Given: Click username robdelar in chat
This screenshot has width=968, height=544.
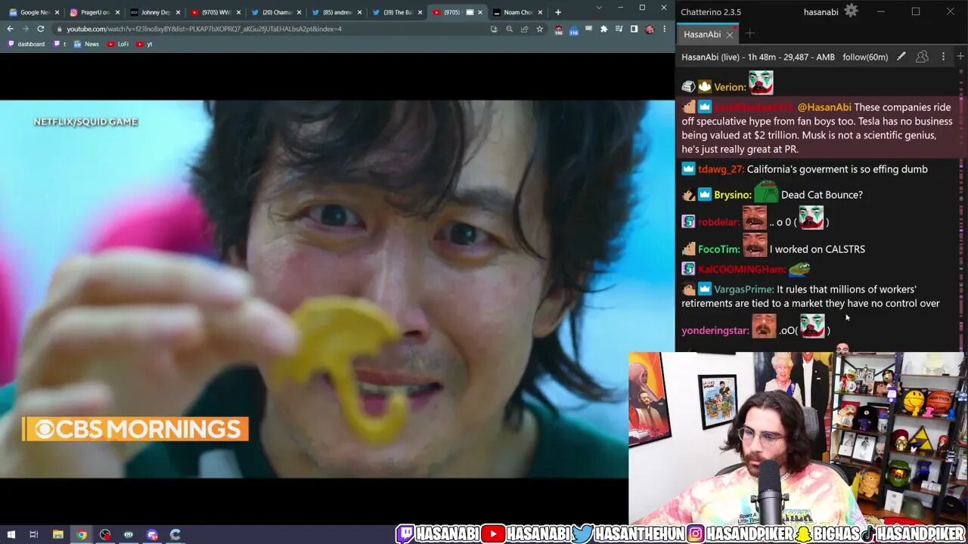Looking at the screenshot, I should coord(718,222).
